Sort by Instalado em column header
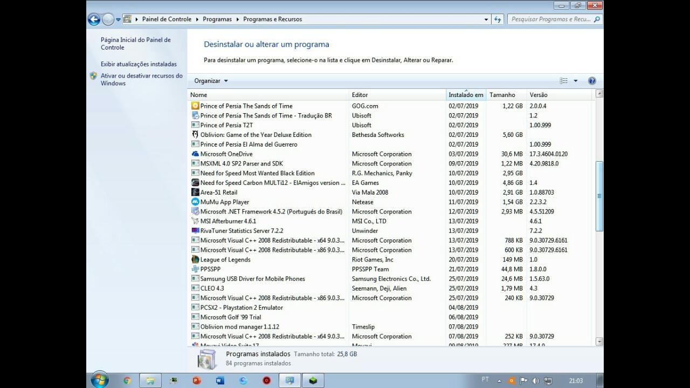The image size is (690, 388). pos(466,95)
